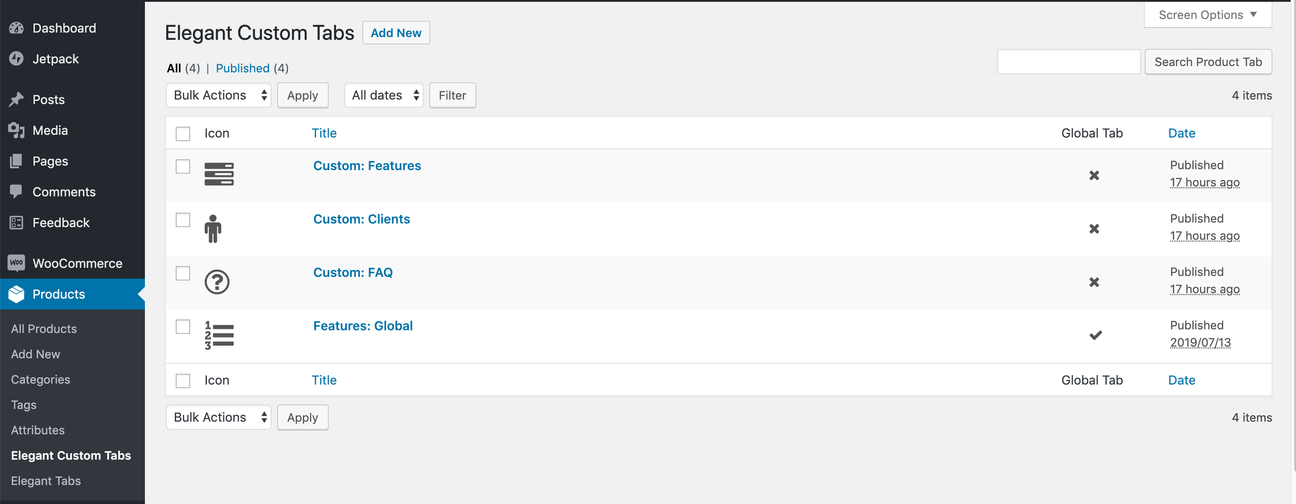Open the Feedback icon in sidebar

point(16,222)
